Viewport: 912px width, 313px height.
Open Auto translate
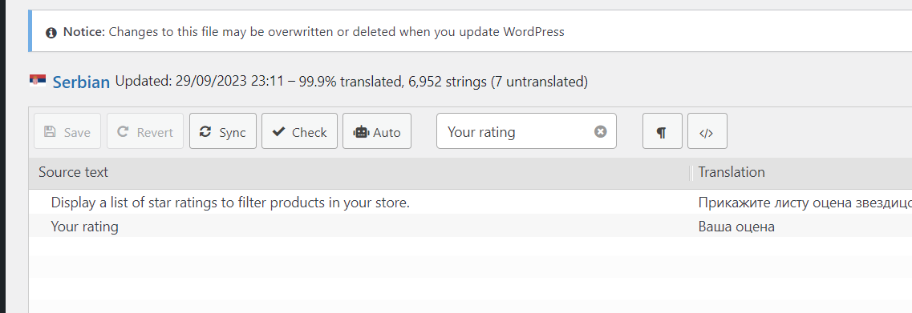click(x=377, y=131)
